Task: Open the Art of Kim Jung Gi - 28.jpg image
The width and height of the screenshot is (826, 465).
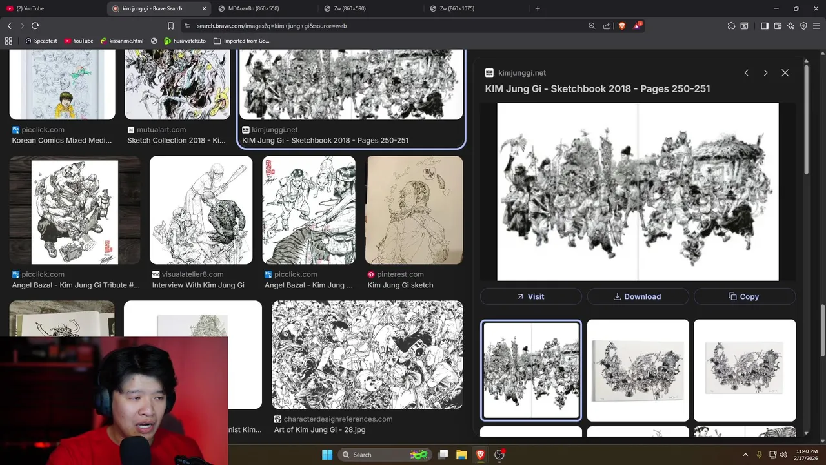Action: [x=367, y=355]
